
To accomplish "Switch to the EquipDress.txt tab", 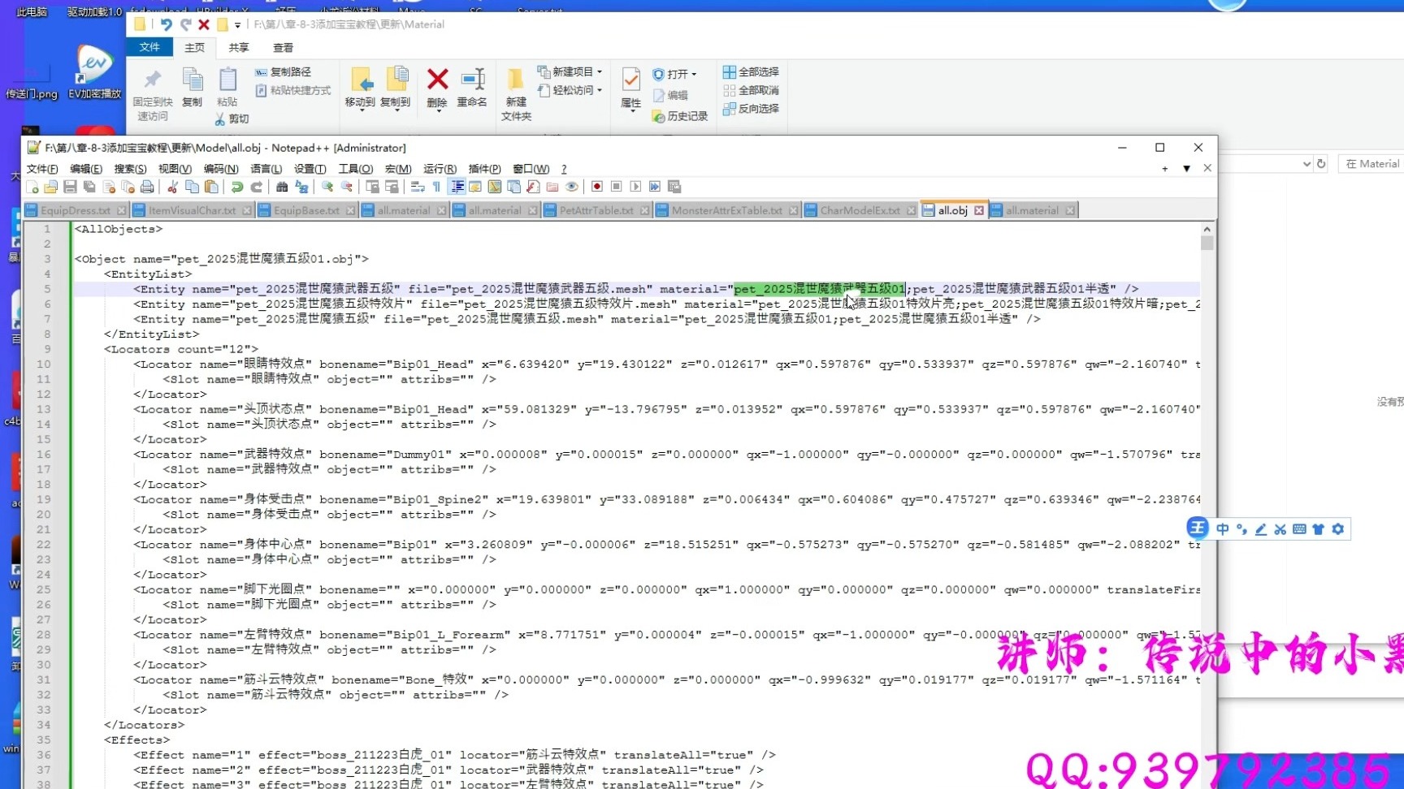I will click(x=76, y=210).
